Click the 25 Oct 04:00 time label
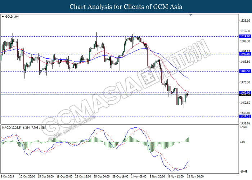Screen dimensions: 252x180 pyautogui.click(x=102, y=176)
